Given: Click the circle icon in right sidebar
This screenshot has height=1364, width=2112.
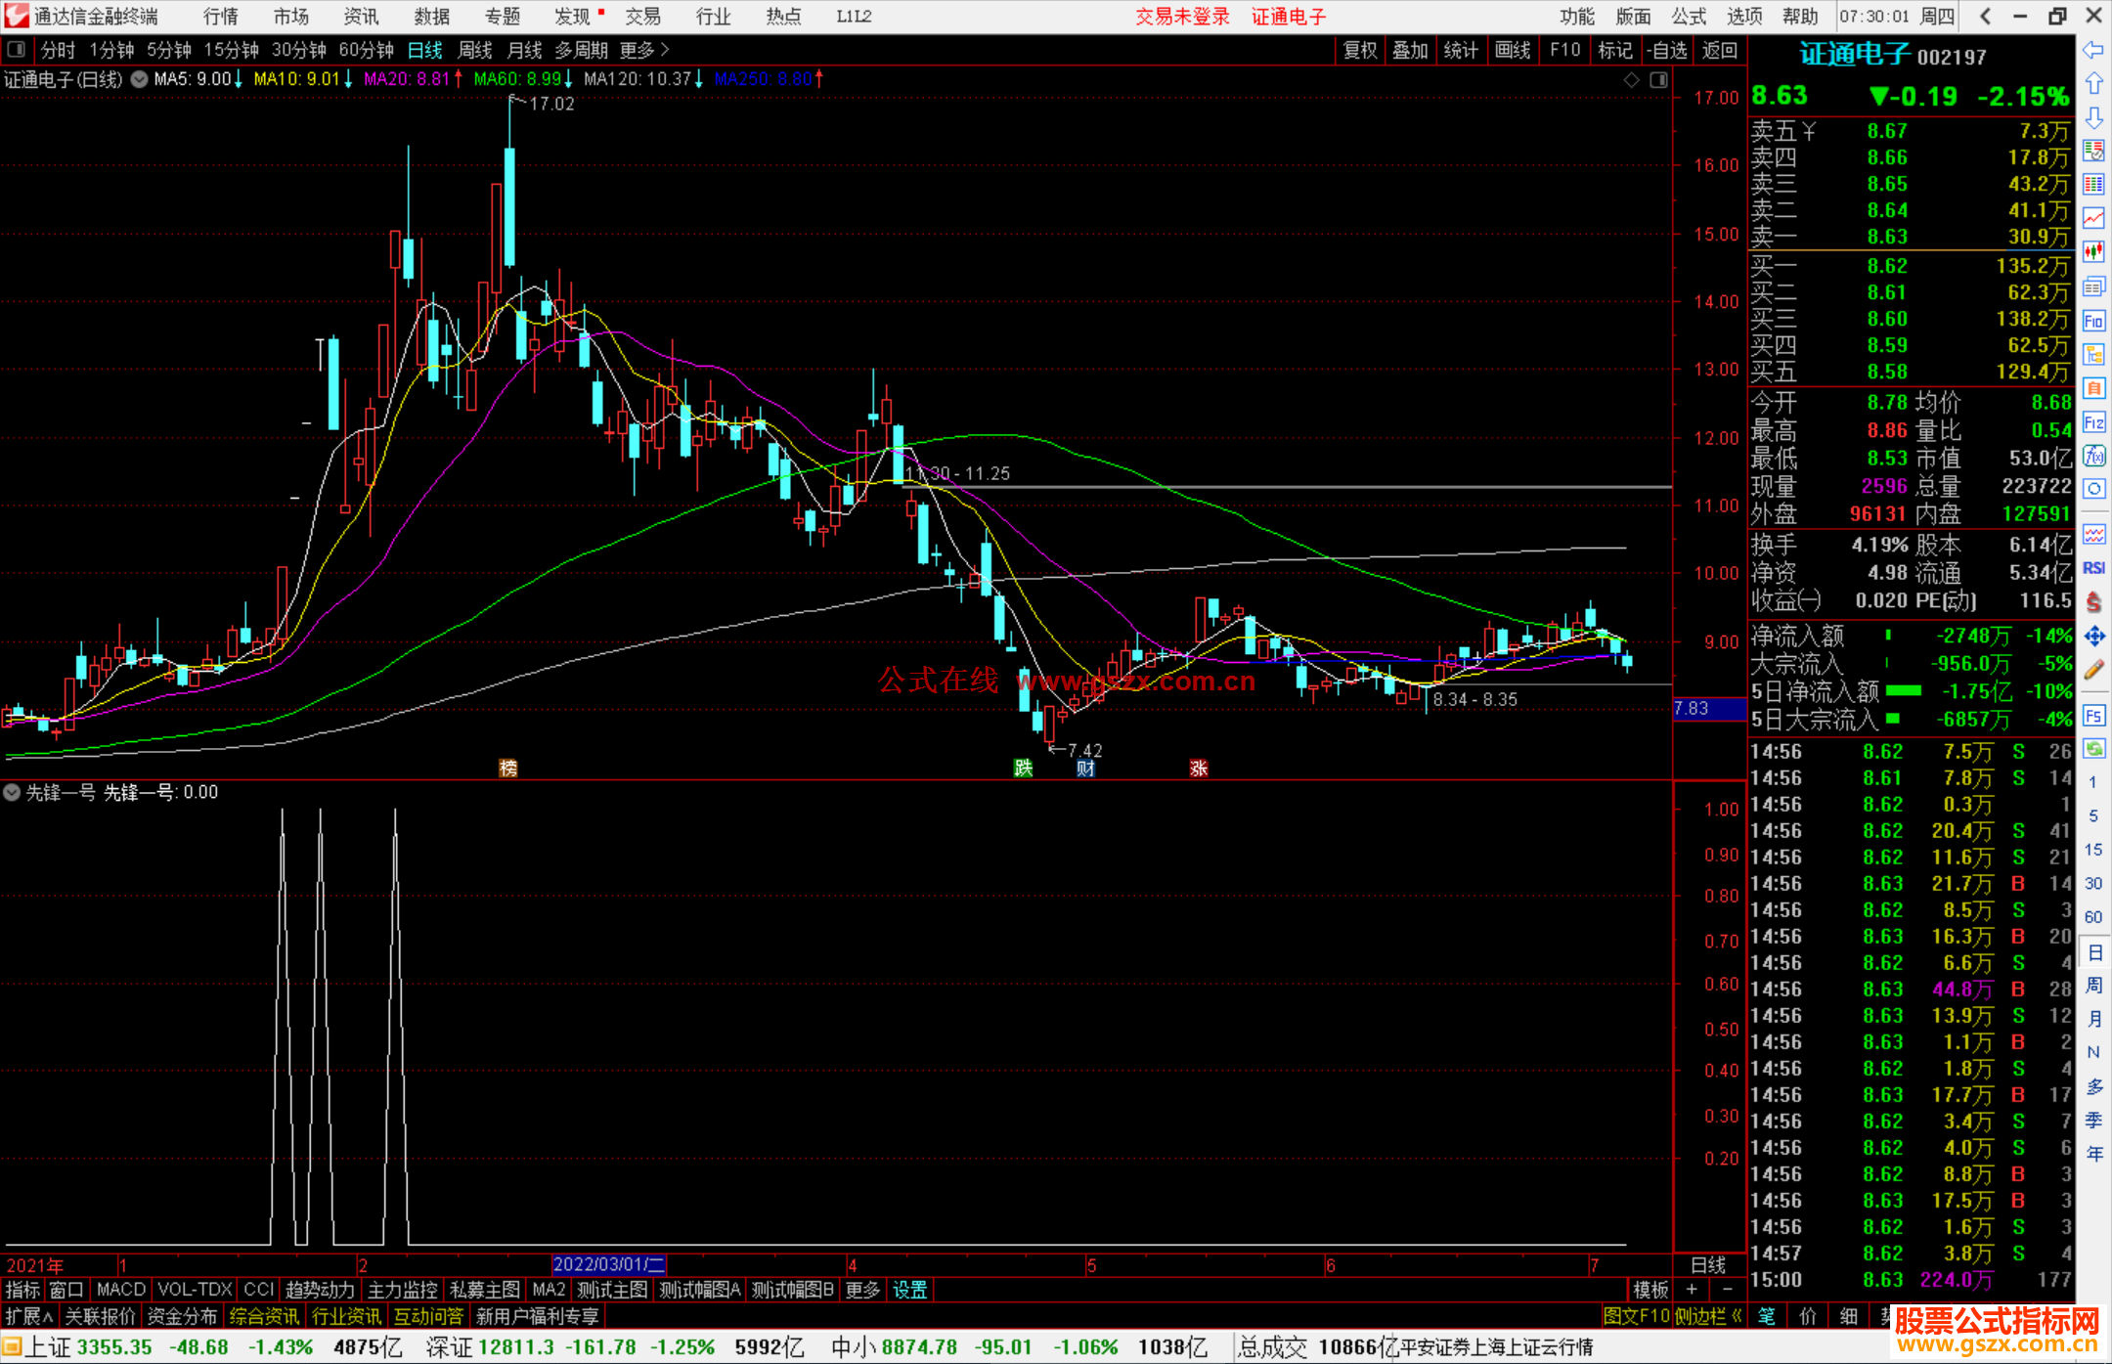Looking at the screenshot, I should point(2093,489).
